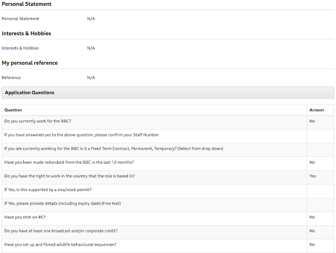Viewport: 336px width, 253px height.
Task: Click the 'Yes' answer for right to work
Action: coord(313,176)
